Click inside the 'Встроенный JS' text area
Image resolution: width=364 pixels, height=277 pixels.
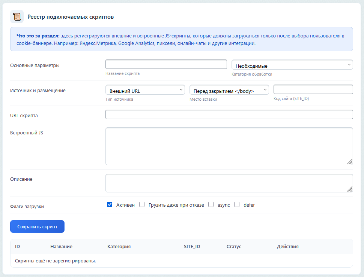(x=229, y=146)
